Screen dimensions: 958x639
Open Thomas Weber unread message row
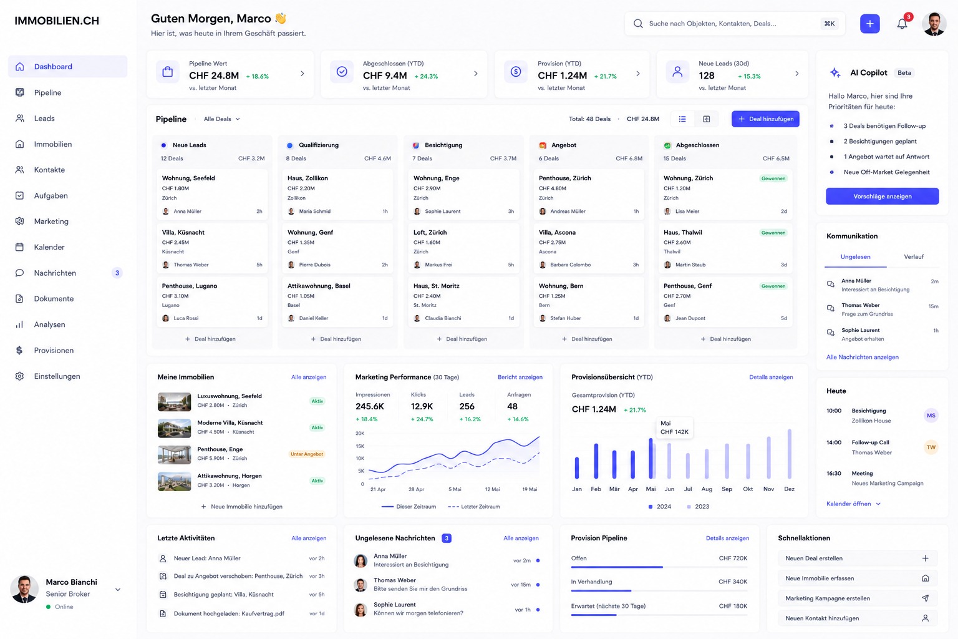(448, 585)
